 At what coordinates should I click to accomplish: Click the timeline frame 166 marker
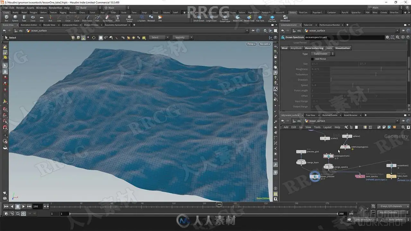click(219, 204)
